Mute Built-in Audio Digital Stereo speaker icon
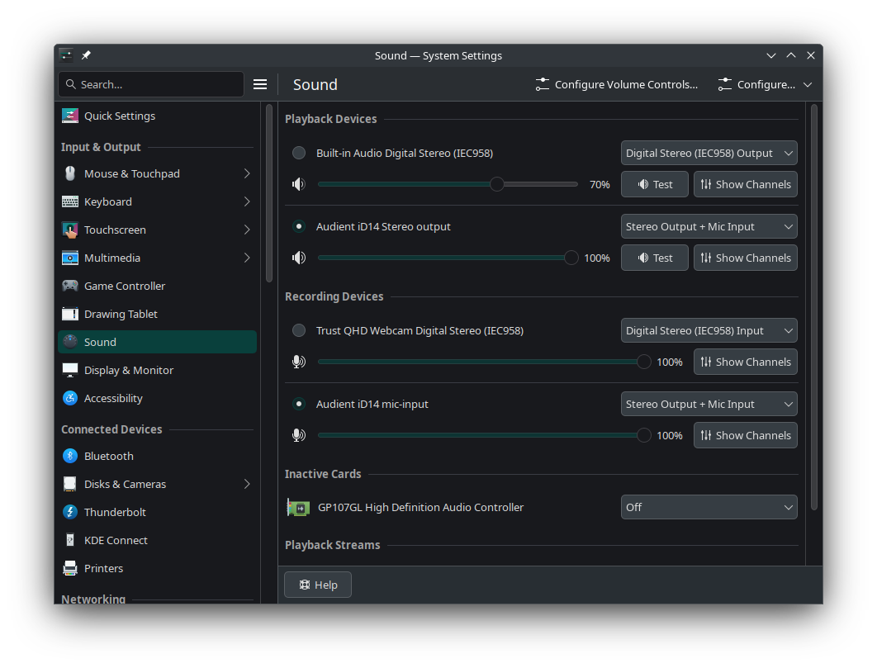Image resolution: width=877 pixels, height=668 pixels. 299,184
